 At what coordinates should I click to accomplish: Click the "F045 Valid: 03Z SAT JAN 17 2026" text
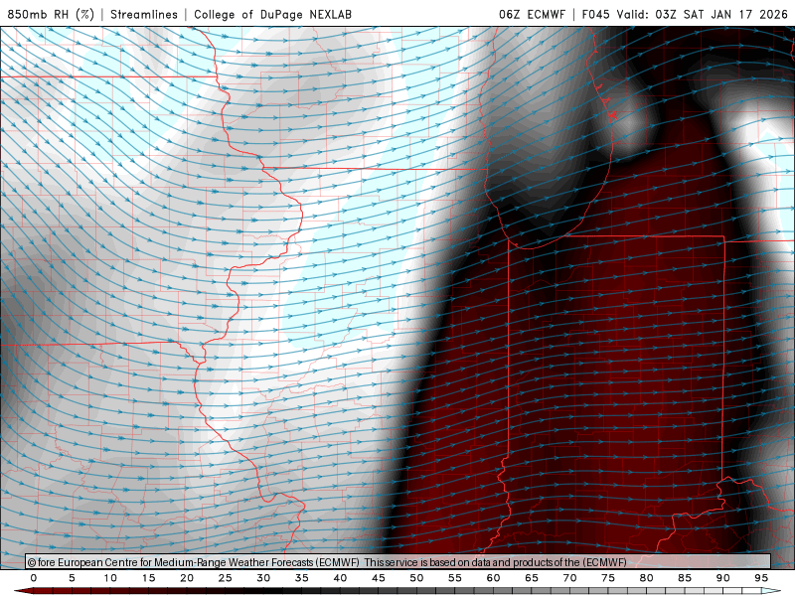(x=685, y=14)
